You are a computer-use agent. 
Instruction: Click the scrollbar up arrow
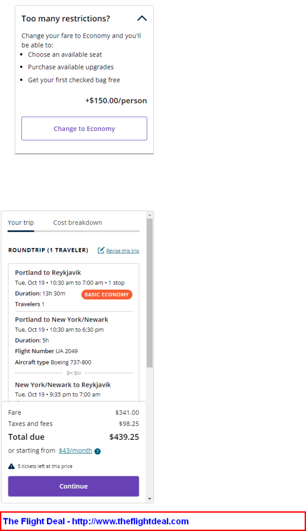coord(150,215)
